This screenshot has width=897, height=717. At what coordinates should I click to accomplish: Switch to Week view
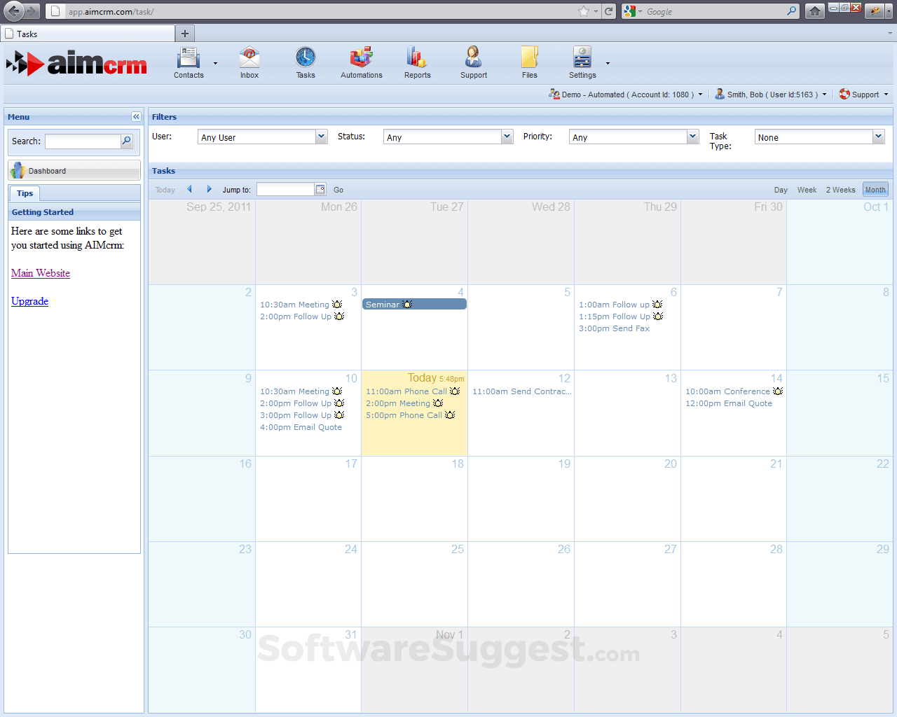tap(807, 189)
